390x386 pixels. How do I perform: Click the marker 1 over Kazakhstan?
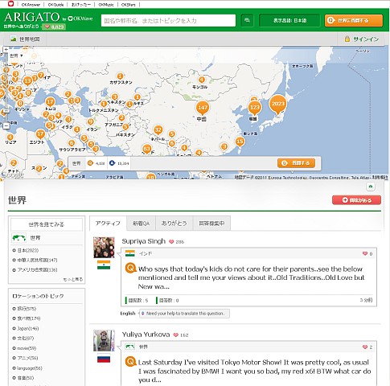coord(121,76)
